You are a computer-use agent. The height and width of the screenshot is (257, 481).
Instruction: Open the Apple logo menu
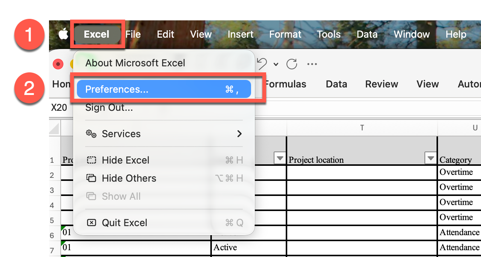pyautogui.click(x=63, y=34)
